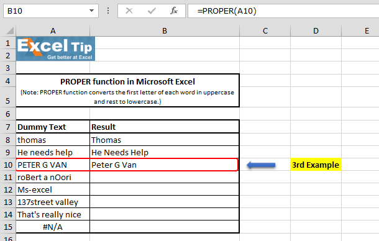Select cell containing roBert a nOori
Screen dimensions: 379x241
tap(53, 177)
